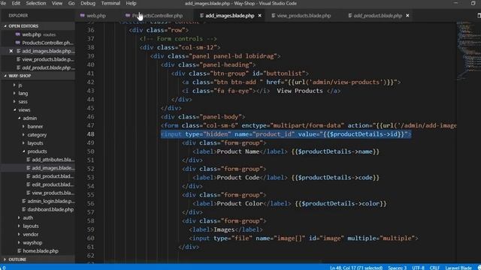Switch to the add_product.blade.php tab
Viewport: 481px width, 270px height.
377,16
